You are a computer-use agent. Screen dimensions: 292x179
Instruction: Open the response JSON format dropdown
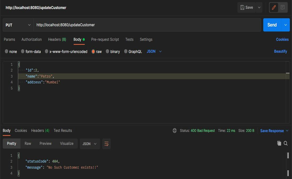[90, 144]
